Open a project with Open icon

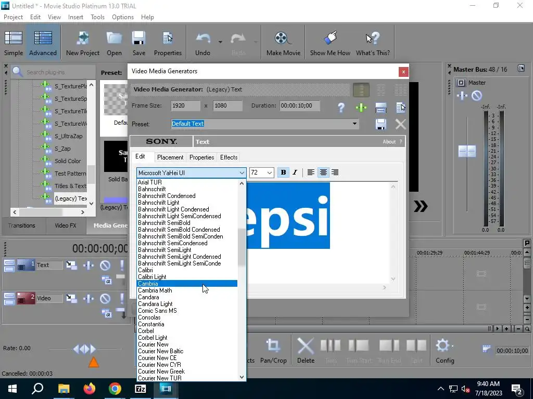pos(114,43)
